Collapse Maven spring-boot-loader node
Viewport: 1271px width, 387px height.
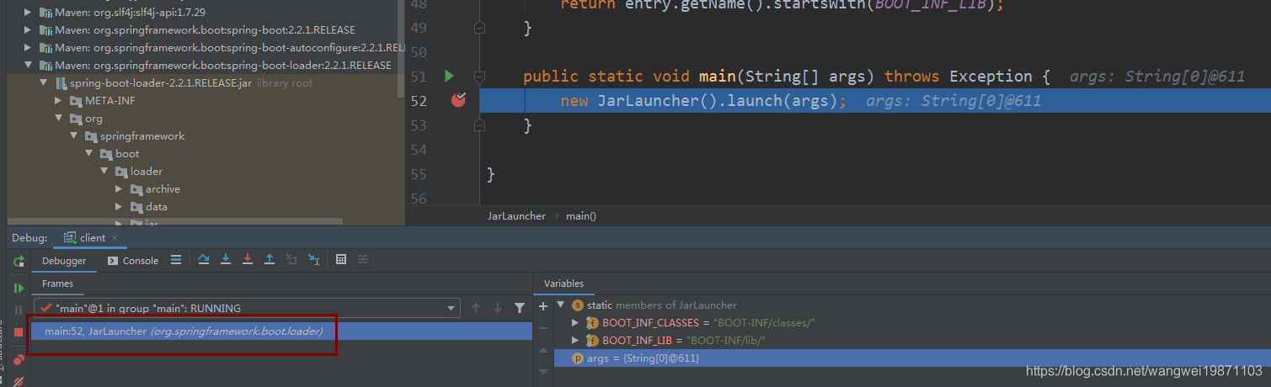[x=29, y=66]
